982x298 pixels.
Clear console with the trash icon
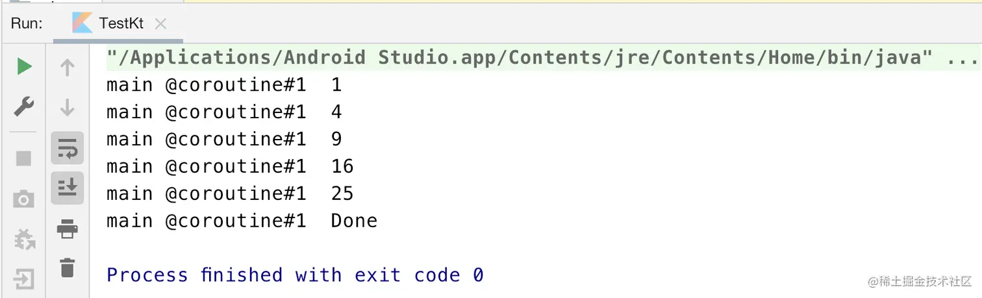(x=67, y=267)
